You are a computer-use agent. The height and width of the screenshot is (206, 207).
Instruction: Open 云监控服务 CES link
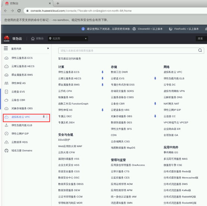(x=120, y=178)
